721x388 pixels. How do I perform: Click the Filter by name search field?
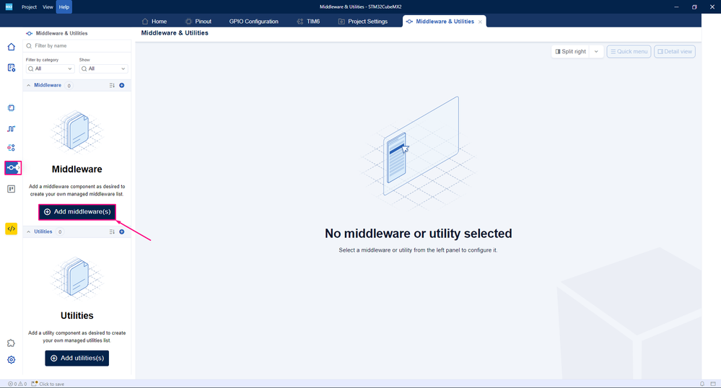(77, 46)
